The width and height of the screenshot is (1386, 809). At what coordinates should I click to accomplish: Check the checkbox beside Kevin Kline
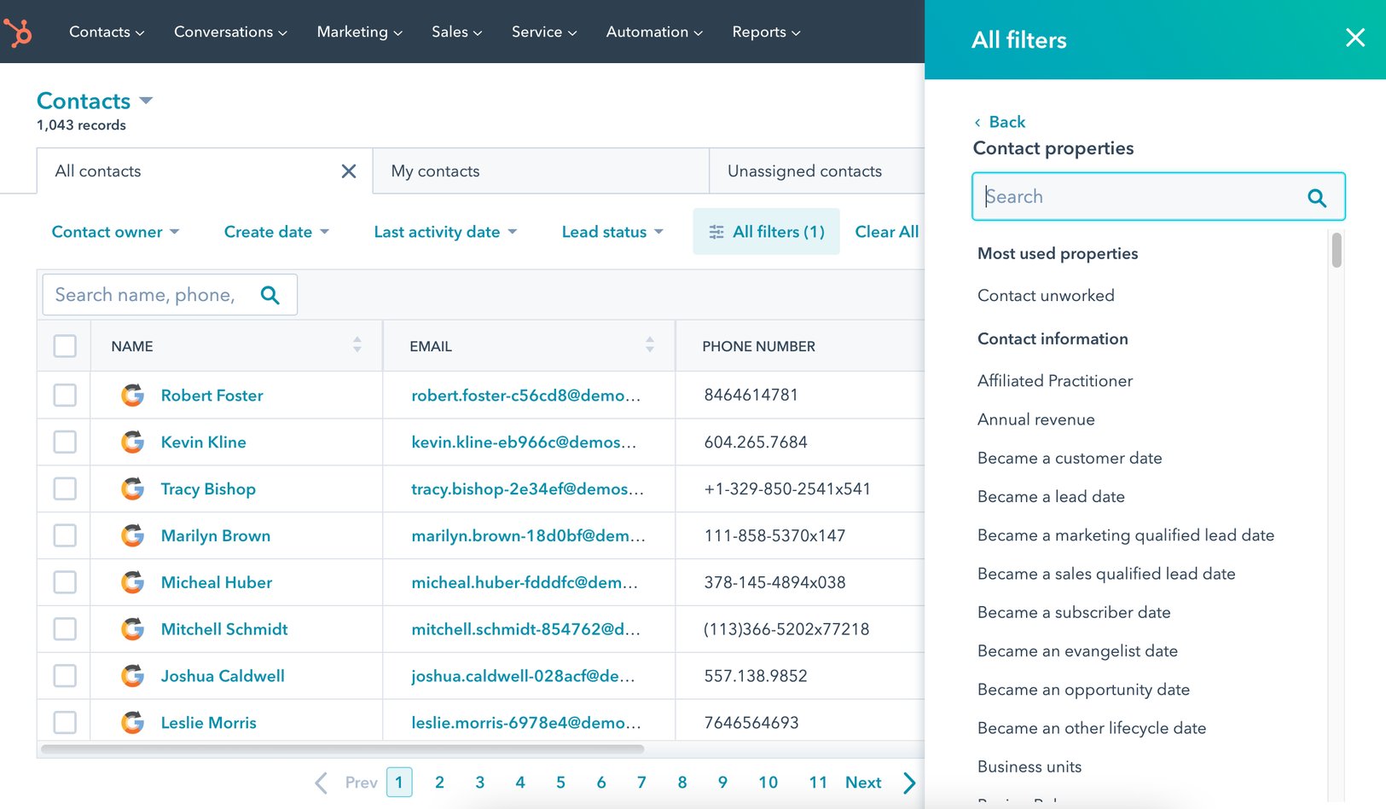coord(65,442)
